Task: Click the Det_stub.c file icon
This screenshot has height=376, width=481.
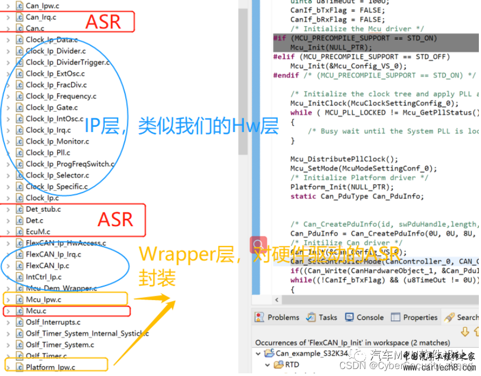Action: 20,209
